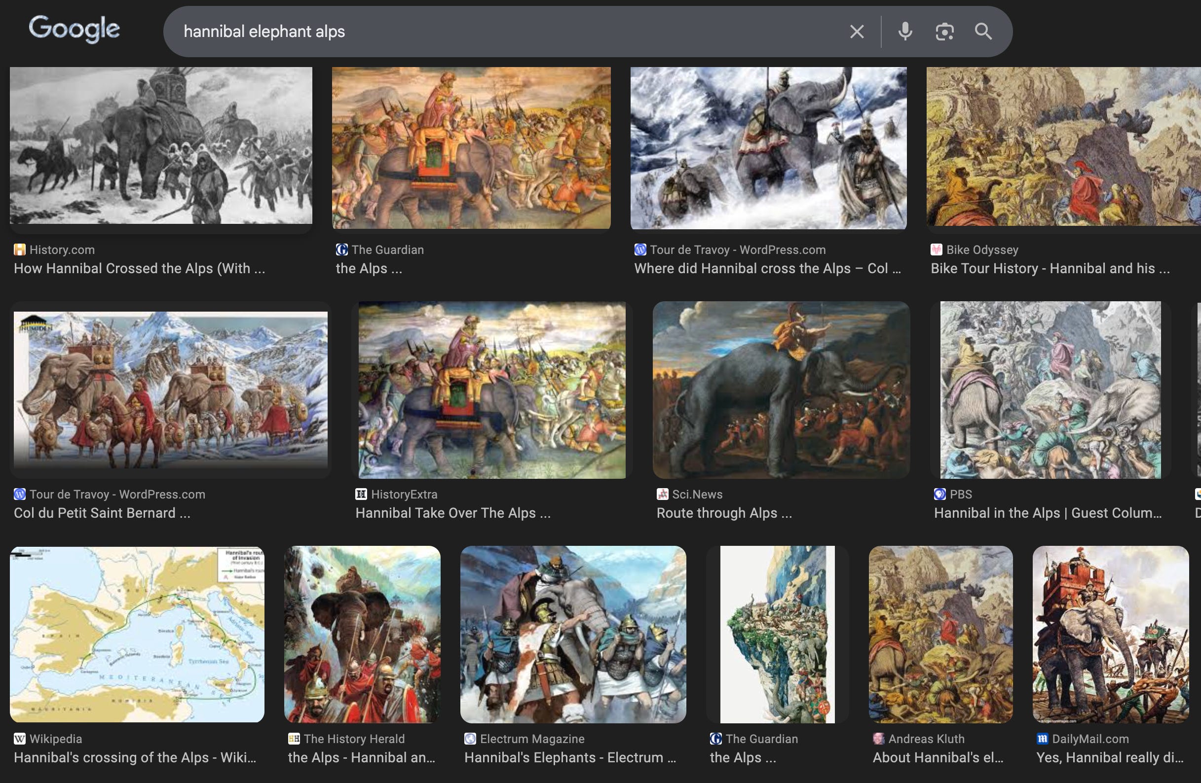The height and width of the screenshot is (783, 1201).
Task: Click the PBS source favicon
Action: coord(939,494)
